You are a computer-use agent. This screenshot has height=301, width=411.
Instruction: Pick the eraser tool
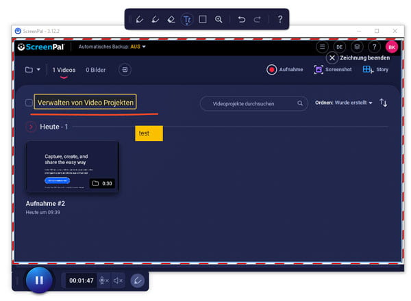[171, 19]
